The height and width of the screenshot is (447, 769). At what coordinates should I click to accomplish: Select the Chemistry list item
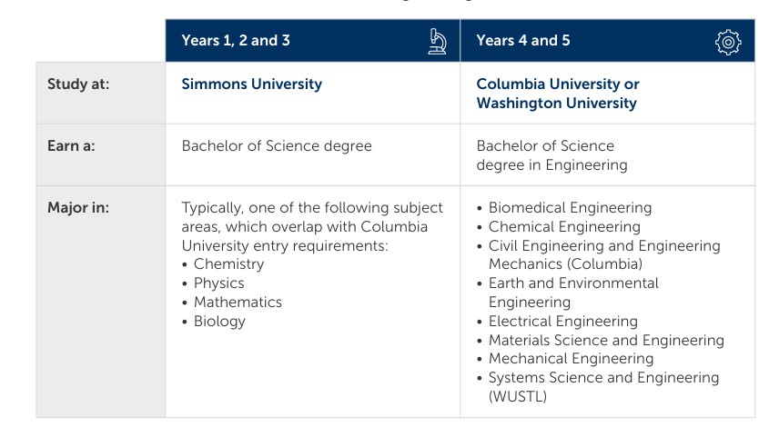(x=228, y=263)
